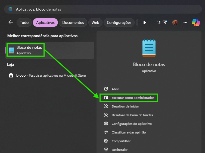Viewport: 205px width, 153px height.
Task: Open the three-dots more options menu
Action: click(x=185, y=22)
